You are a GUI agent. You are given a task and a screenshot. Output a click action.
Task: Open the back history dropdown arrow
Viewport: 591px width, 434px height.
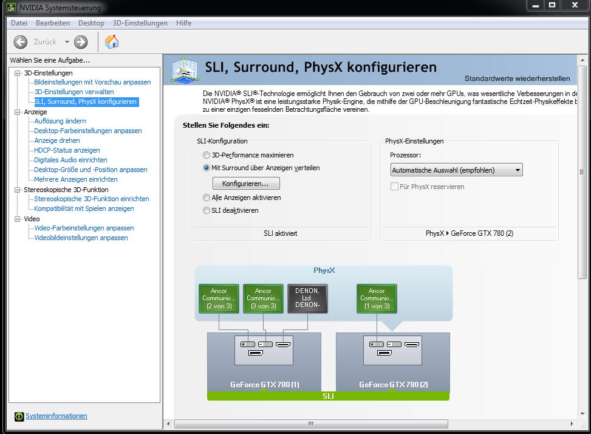click(x=67, y=42)
